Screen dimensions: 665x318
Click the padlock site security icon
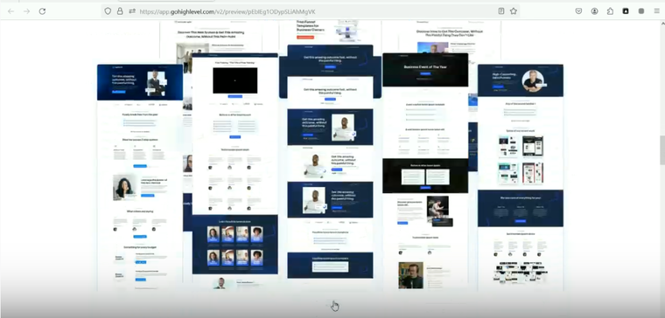pyautogui.click(x=120, y=11)
